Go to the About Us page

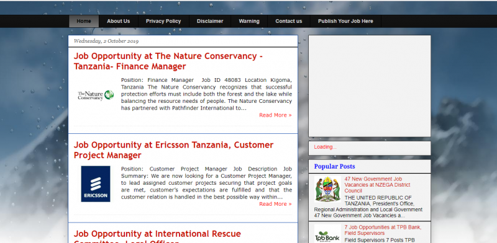point(118,21)
